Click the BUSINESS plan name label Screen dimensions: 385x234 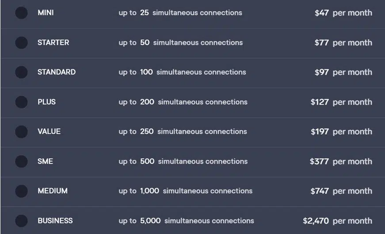(55, 221)
